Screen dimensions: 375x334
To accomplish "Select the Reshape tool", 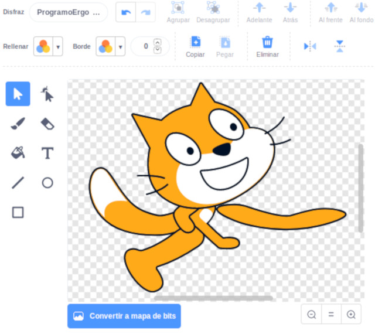I will (47, 94).
